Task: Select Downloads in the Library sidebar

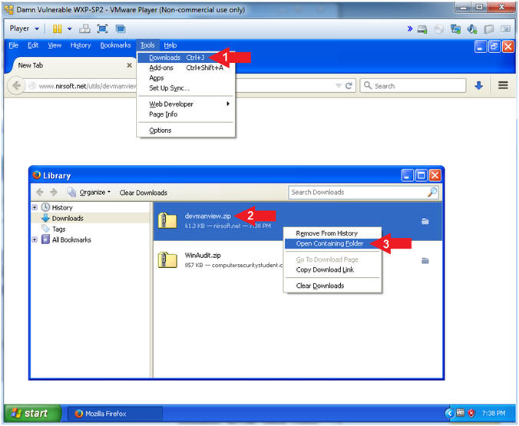Action: pyautogui.click(x=68, y=219)
